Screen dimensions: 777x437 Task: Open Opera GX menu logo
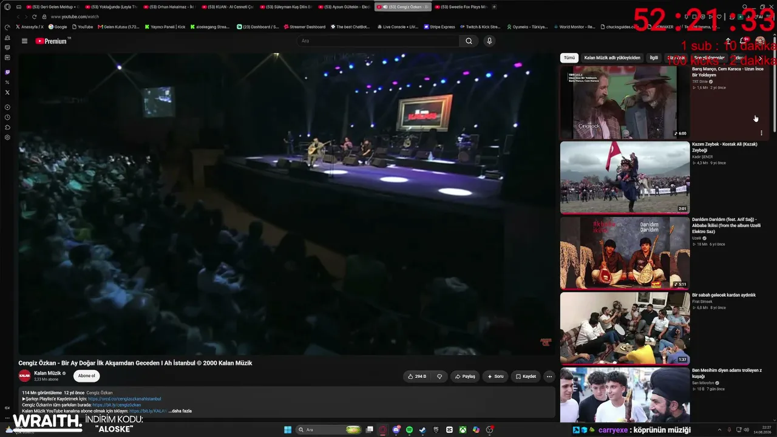click(x=7, y=7)
